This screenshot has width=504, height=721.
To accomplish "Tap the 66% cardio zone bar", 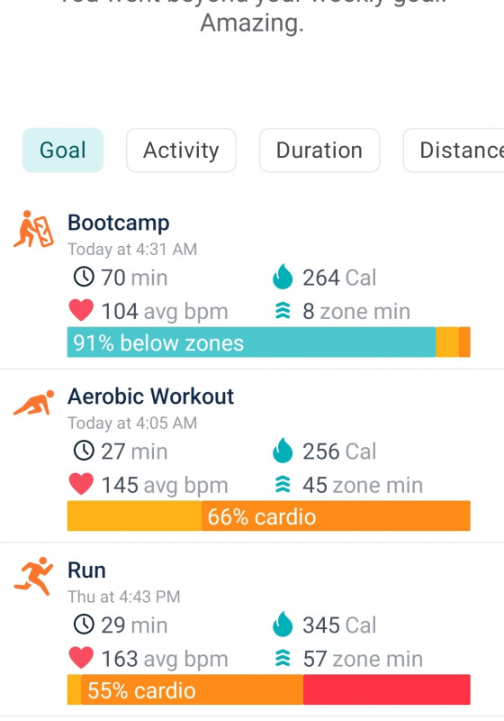I will [268, 516].
